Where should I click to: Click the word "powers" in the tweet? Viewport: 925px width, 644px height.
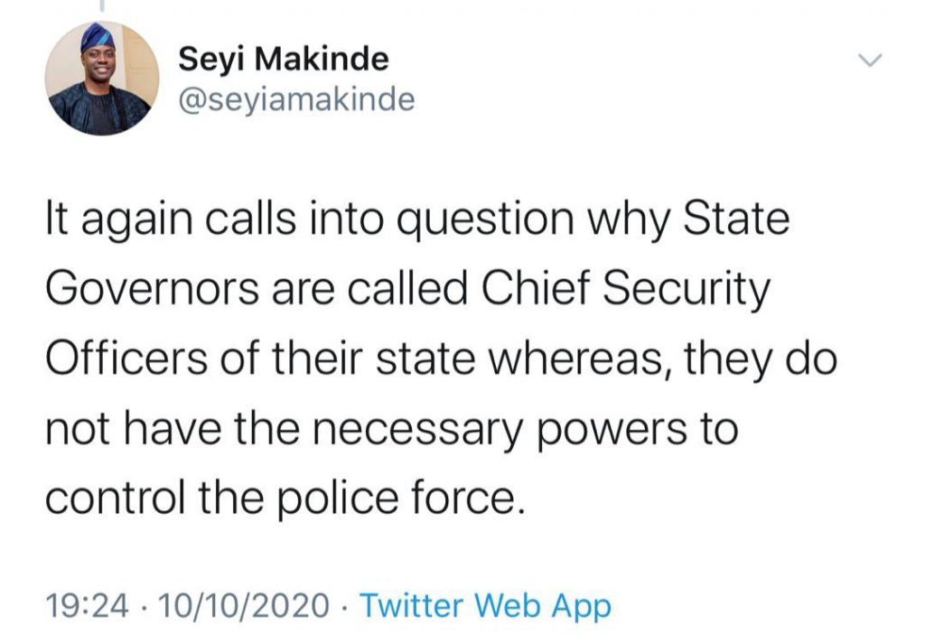(x=619, y=427)
